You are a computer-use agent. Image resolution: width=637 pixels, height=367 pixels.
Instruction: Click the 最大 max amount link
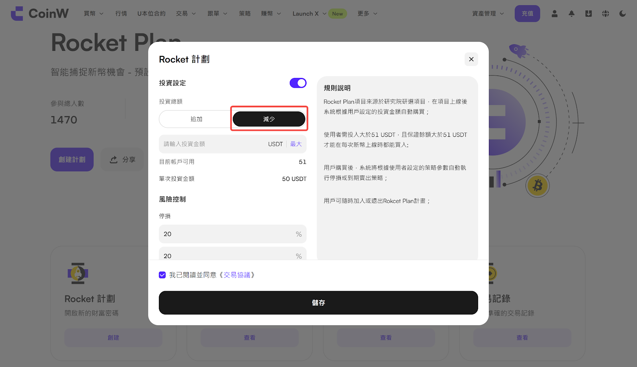296,144
